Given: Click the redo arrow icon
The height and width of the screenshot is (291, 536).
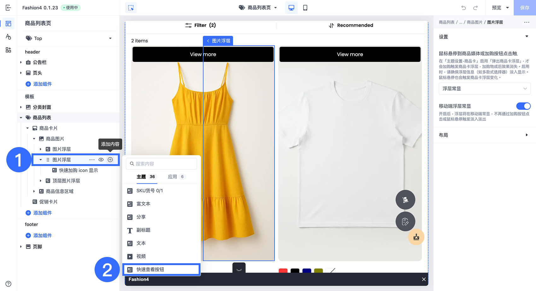Looking at the screenshot, I should point(475,8).
